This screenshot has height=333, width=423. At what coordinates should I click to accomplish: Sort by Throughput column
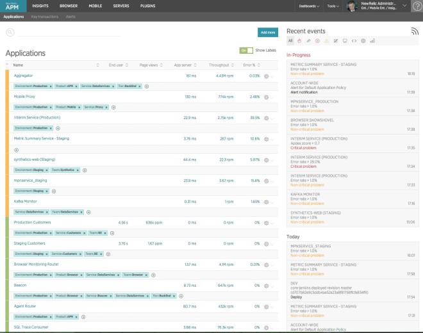click(x=221, y=65)
